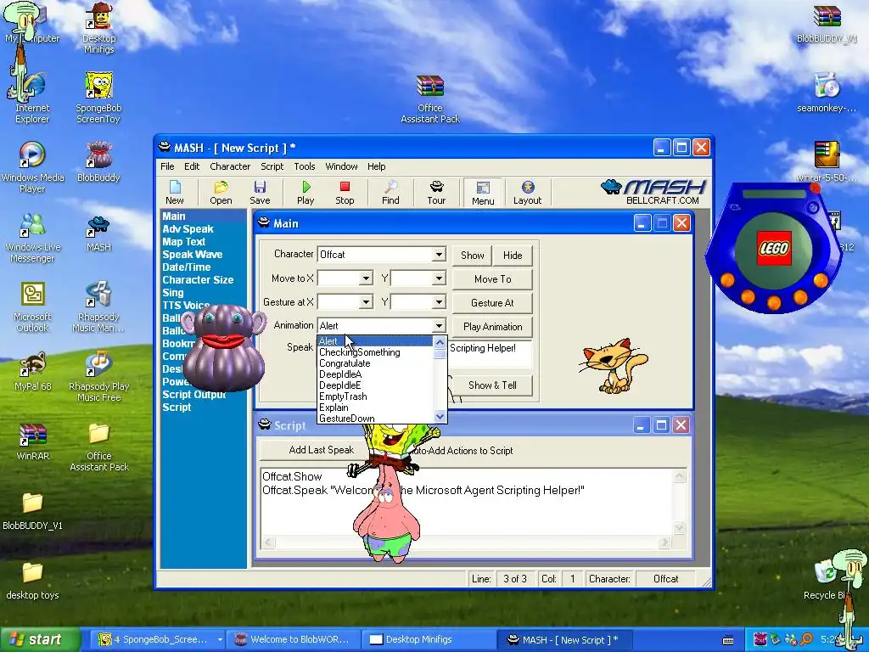The image size is (869, 652).
Task: Open a script with the Open toolbar icon
Action: tap(221, 193)
